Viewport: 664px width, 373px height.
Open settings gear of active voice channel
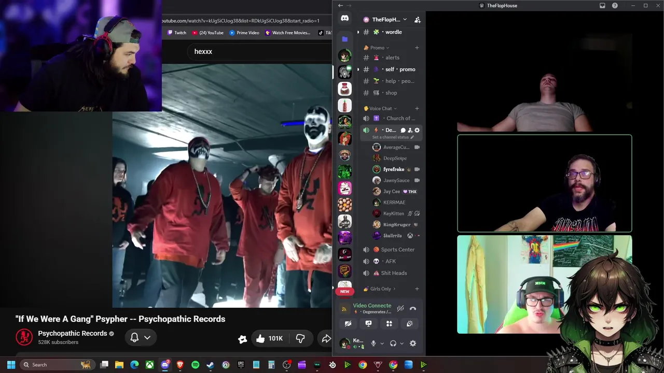[x=417, y=130]
